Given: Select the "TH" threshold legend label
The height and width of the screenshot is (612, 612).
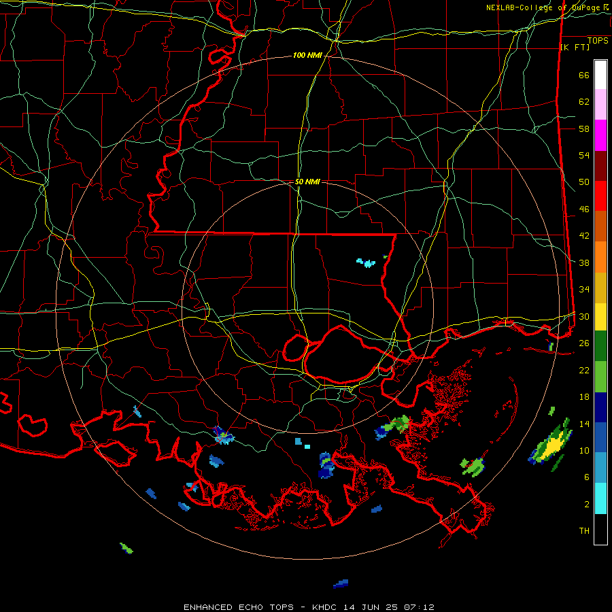Looking at the screenshot, I should [x=584, y=531].
